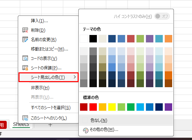This screenshot has width=192, height=140.
Task: Pick the aqua theme color swatch
Action: tap(159, 39)
